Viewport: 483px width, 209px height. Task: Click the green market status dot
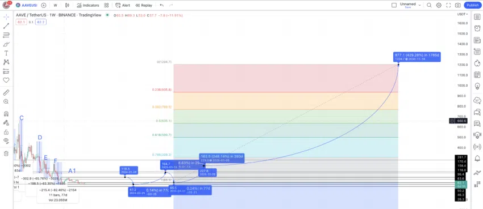[x=107, y=15]
